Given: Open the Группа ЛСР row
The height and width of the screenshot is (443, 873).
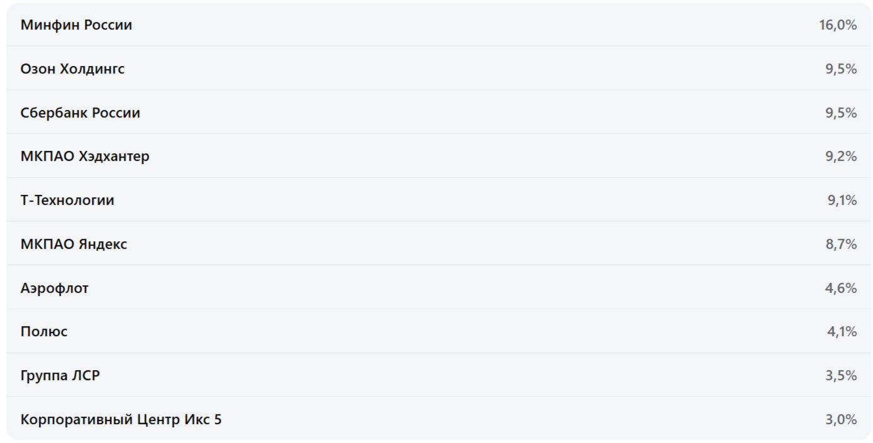Looking at the screenshot, I should (x=60, y=376).
